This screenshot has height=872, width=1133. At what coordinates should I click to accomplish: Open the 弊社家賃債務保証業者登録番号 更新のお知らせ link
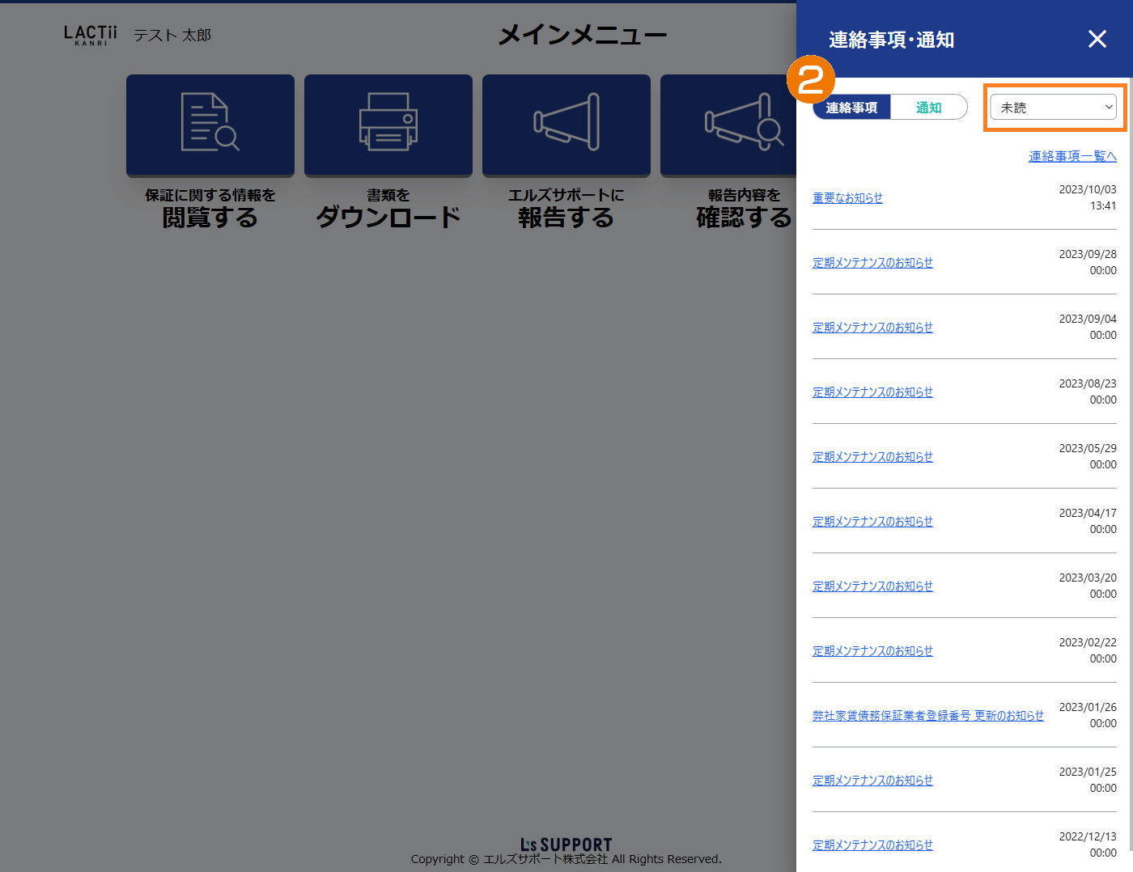tap(927, 716)
